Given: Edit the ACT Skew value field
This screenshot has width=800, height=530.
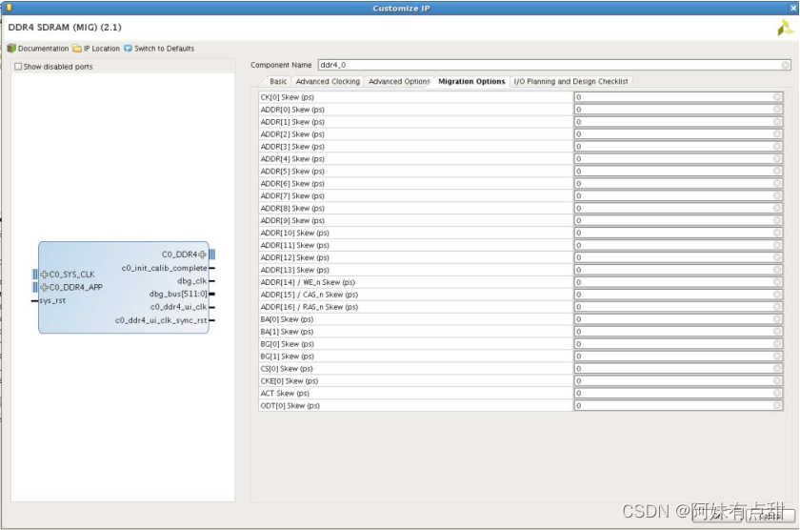Looking at the screenshot, I should coord(678,393).
